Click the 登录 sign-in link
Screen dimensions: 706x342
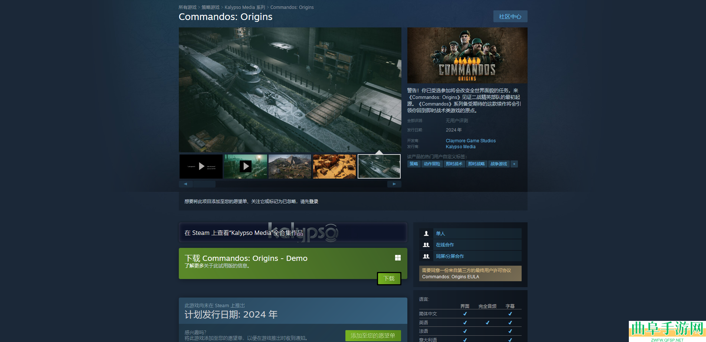click(x=314, y=202)
